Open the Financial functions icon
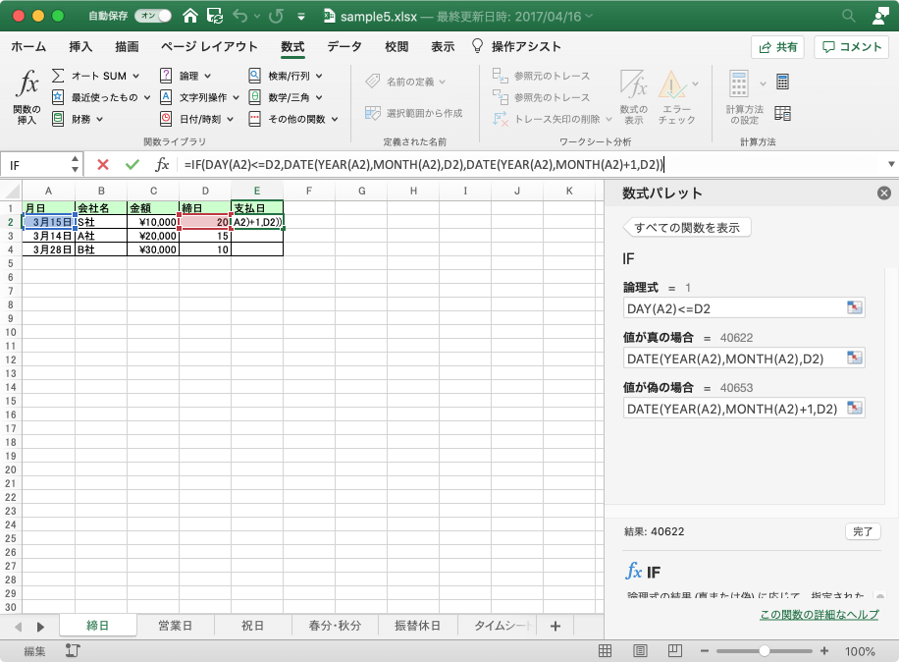This screenshot has height=662, width=899. coord(58,119)
